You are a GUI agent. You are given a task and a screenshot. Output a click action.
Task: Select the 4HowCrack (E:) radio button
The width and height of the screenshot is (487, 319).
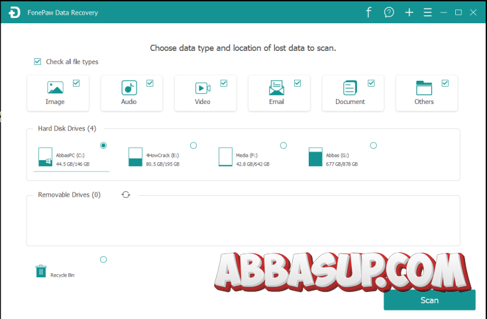click(x=193, y=145)
